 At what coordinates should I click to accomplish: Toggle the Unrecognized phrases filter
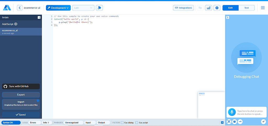[74, 123]
